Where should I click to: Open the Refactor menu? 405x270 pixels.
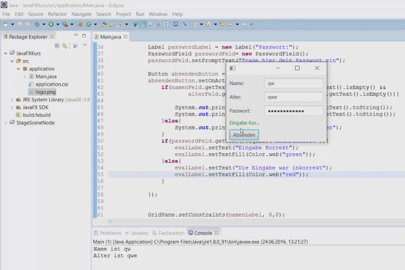pos(57,14)
